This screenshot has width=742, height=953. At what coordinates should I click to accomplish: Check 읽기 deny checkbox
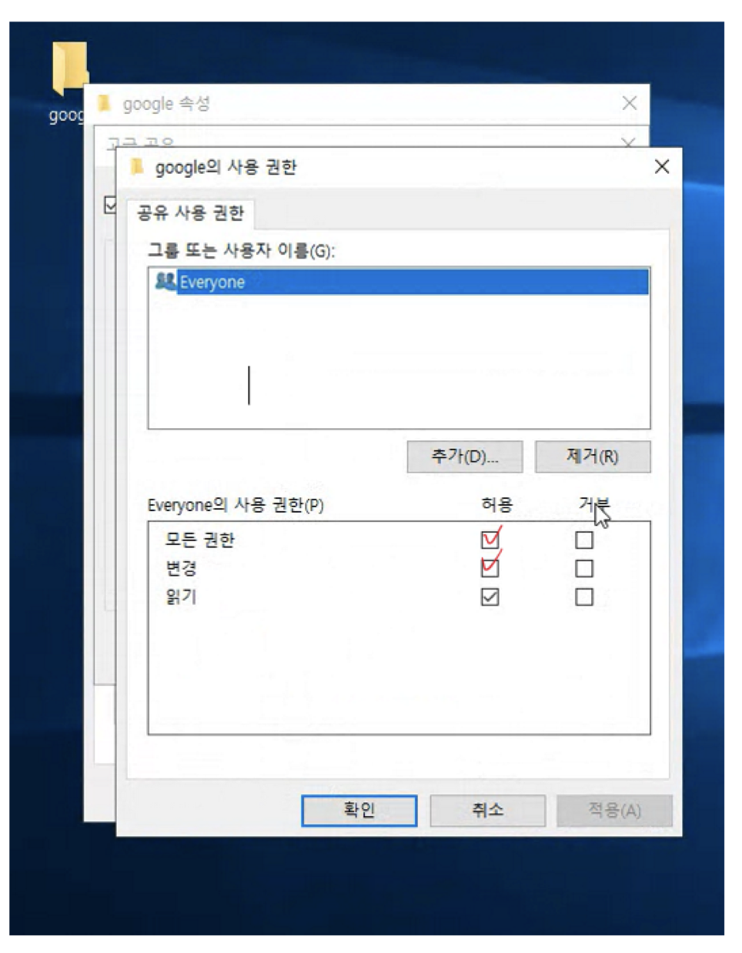[x=584, y=597]
